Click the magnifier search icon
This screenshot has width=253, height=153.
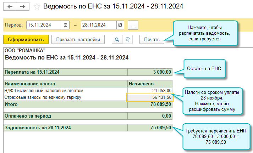pos(116,39)
